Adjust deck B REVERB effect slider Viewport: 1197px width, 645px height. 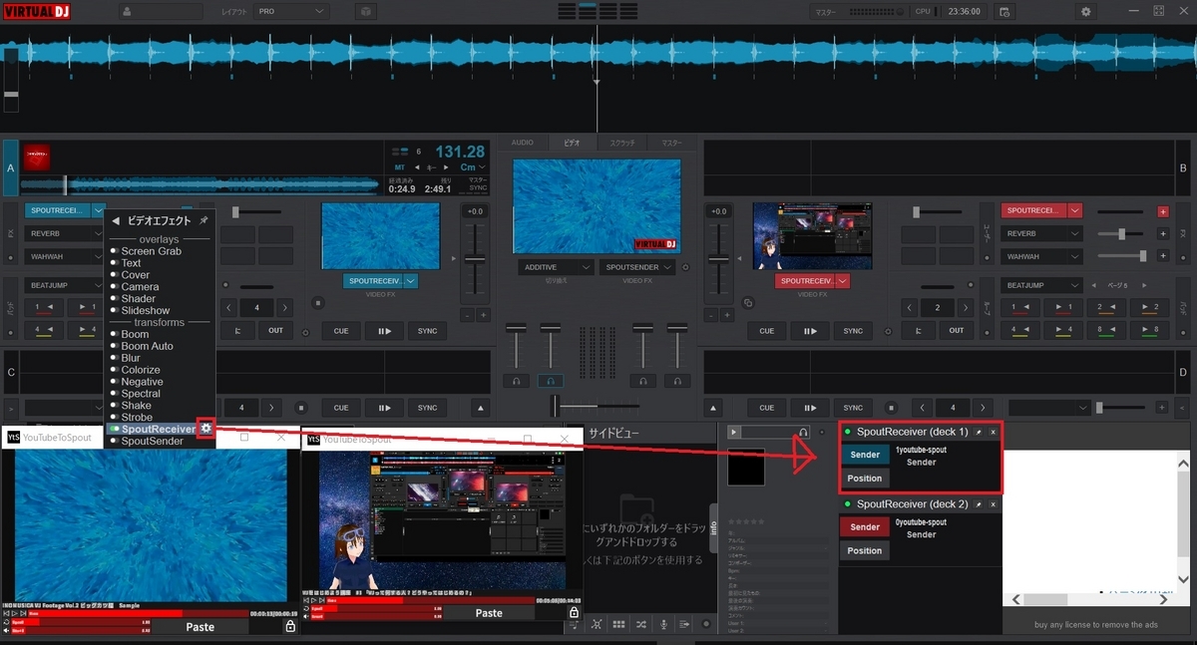tap(1122, 233)
